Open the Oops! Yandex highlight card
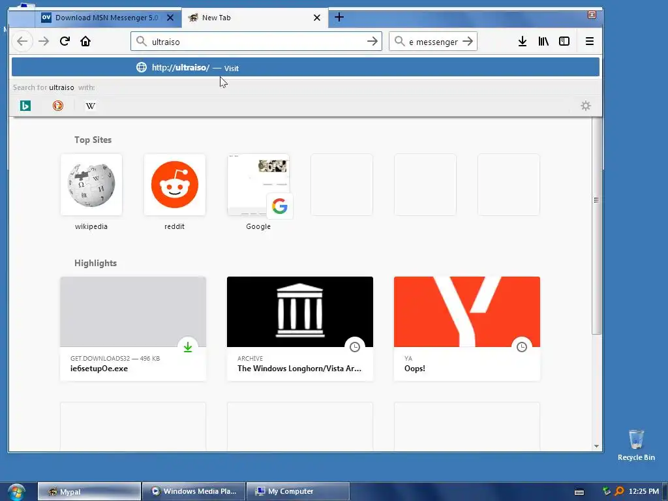668x501 pixels. click(467, 329)
